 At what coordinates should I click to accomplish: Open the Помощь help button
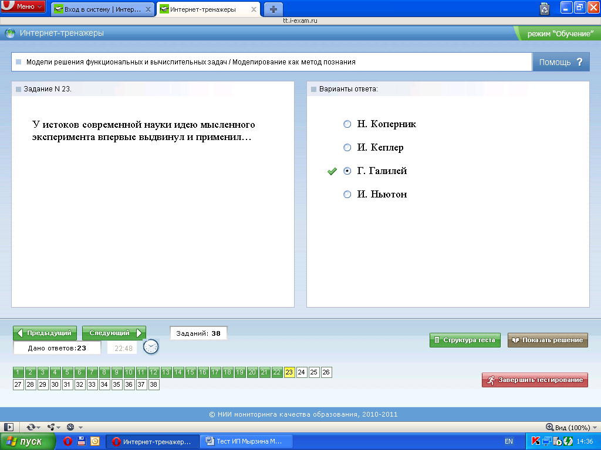coord(561,62)
